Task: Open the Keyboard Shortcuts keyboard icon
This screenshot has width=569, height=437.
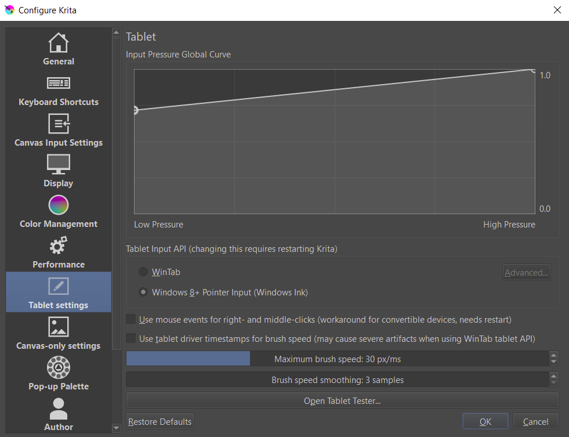Action: click(x=59, y=83)
